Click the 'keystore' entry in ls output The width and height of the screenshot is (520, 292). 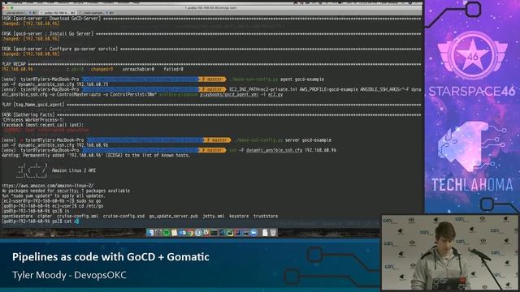coord(239,217)
